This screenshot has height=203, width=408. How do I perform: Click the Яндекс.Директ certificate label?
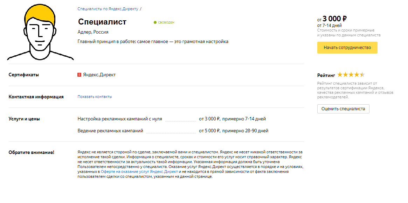99,75
